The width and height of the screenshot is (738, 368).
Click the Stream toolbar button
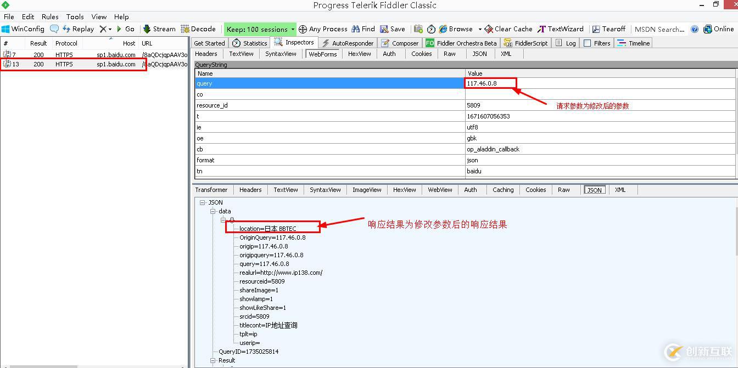coord(159,29)
